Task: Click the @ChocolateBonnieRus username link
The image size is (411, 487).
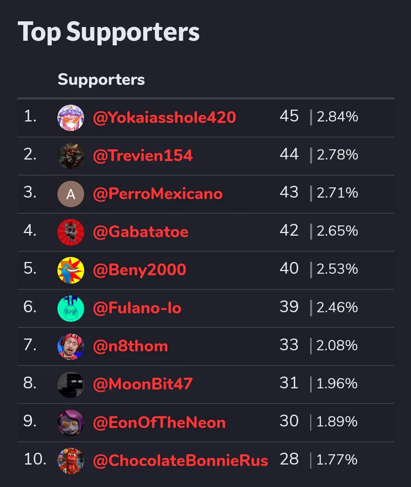Action: coord(180,461)
